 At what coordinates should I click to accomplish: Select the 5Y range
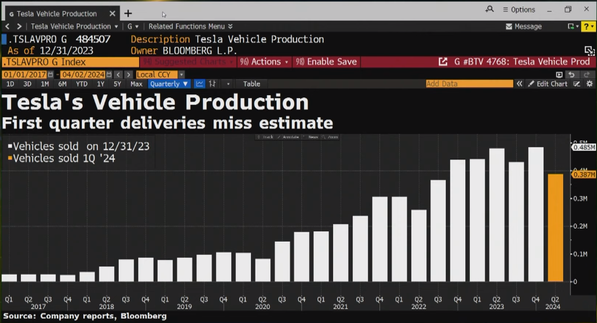click(x=117, y=84)
